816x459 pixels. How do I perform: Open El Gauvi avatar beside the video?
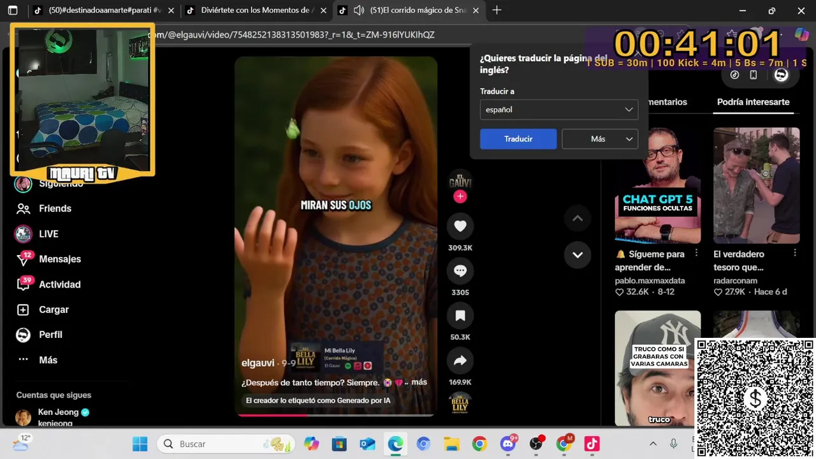coord(460,181)
